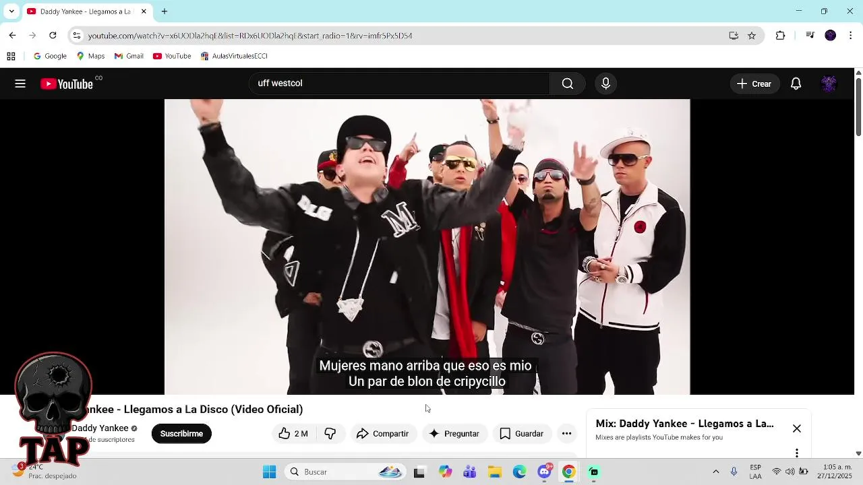Open Chrome extensions puzzle icon
The height and width of the screenshot is (485, 863).
click(x=780, y=36)
